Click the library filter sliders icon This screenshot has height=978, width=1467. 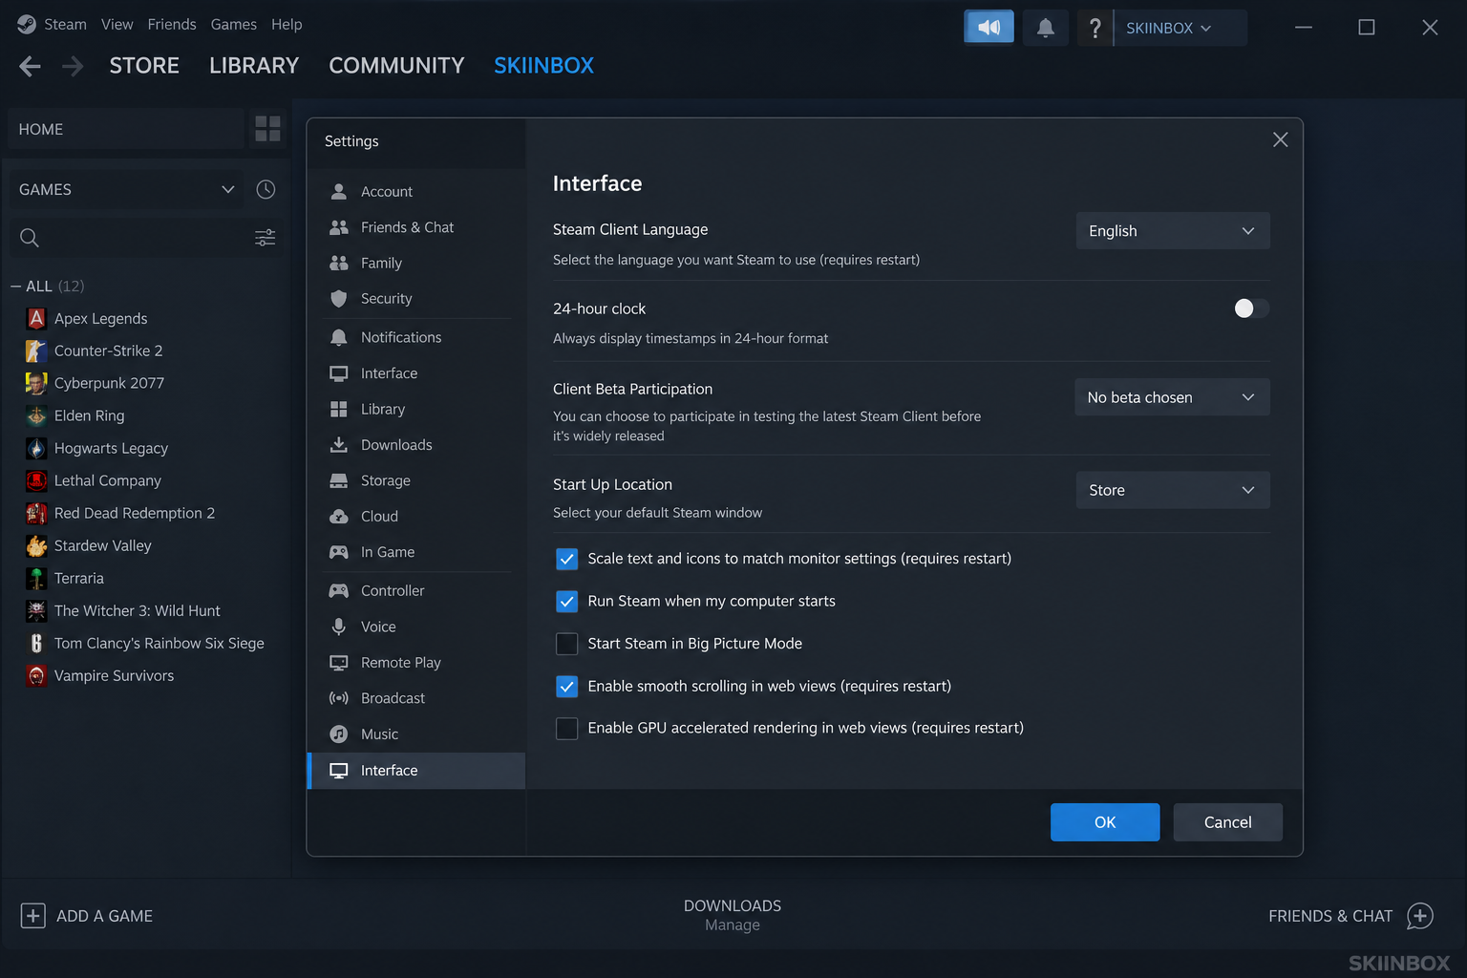click(265, 238)
